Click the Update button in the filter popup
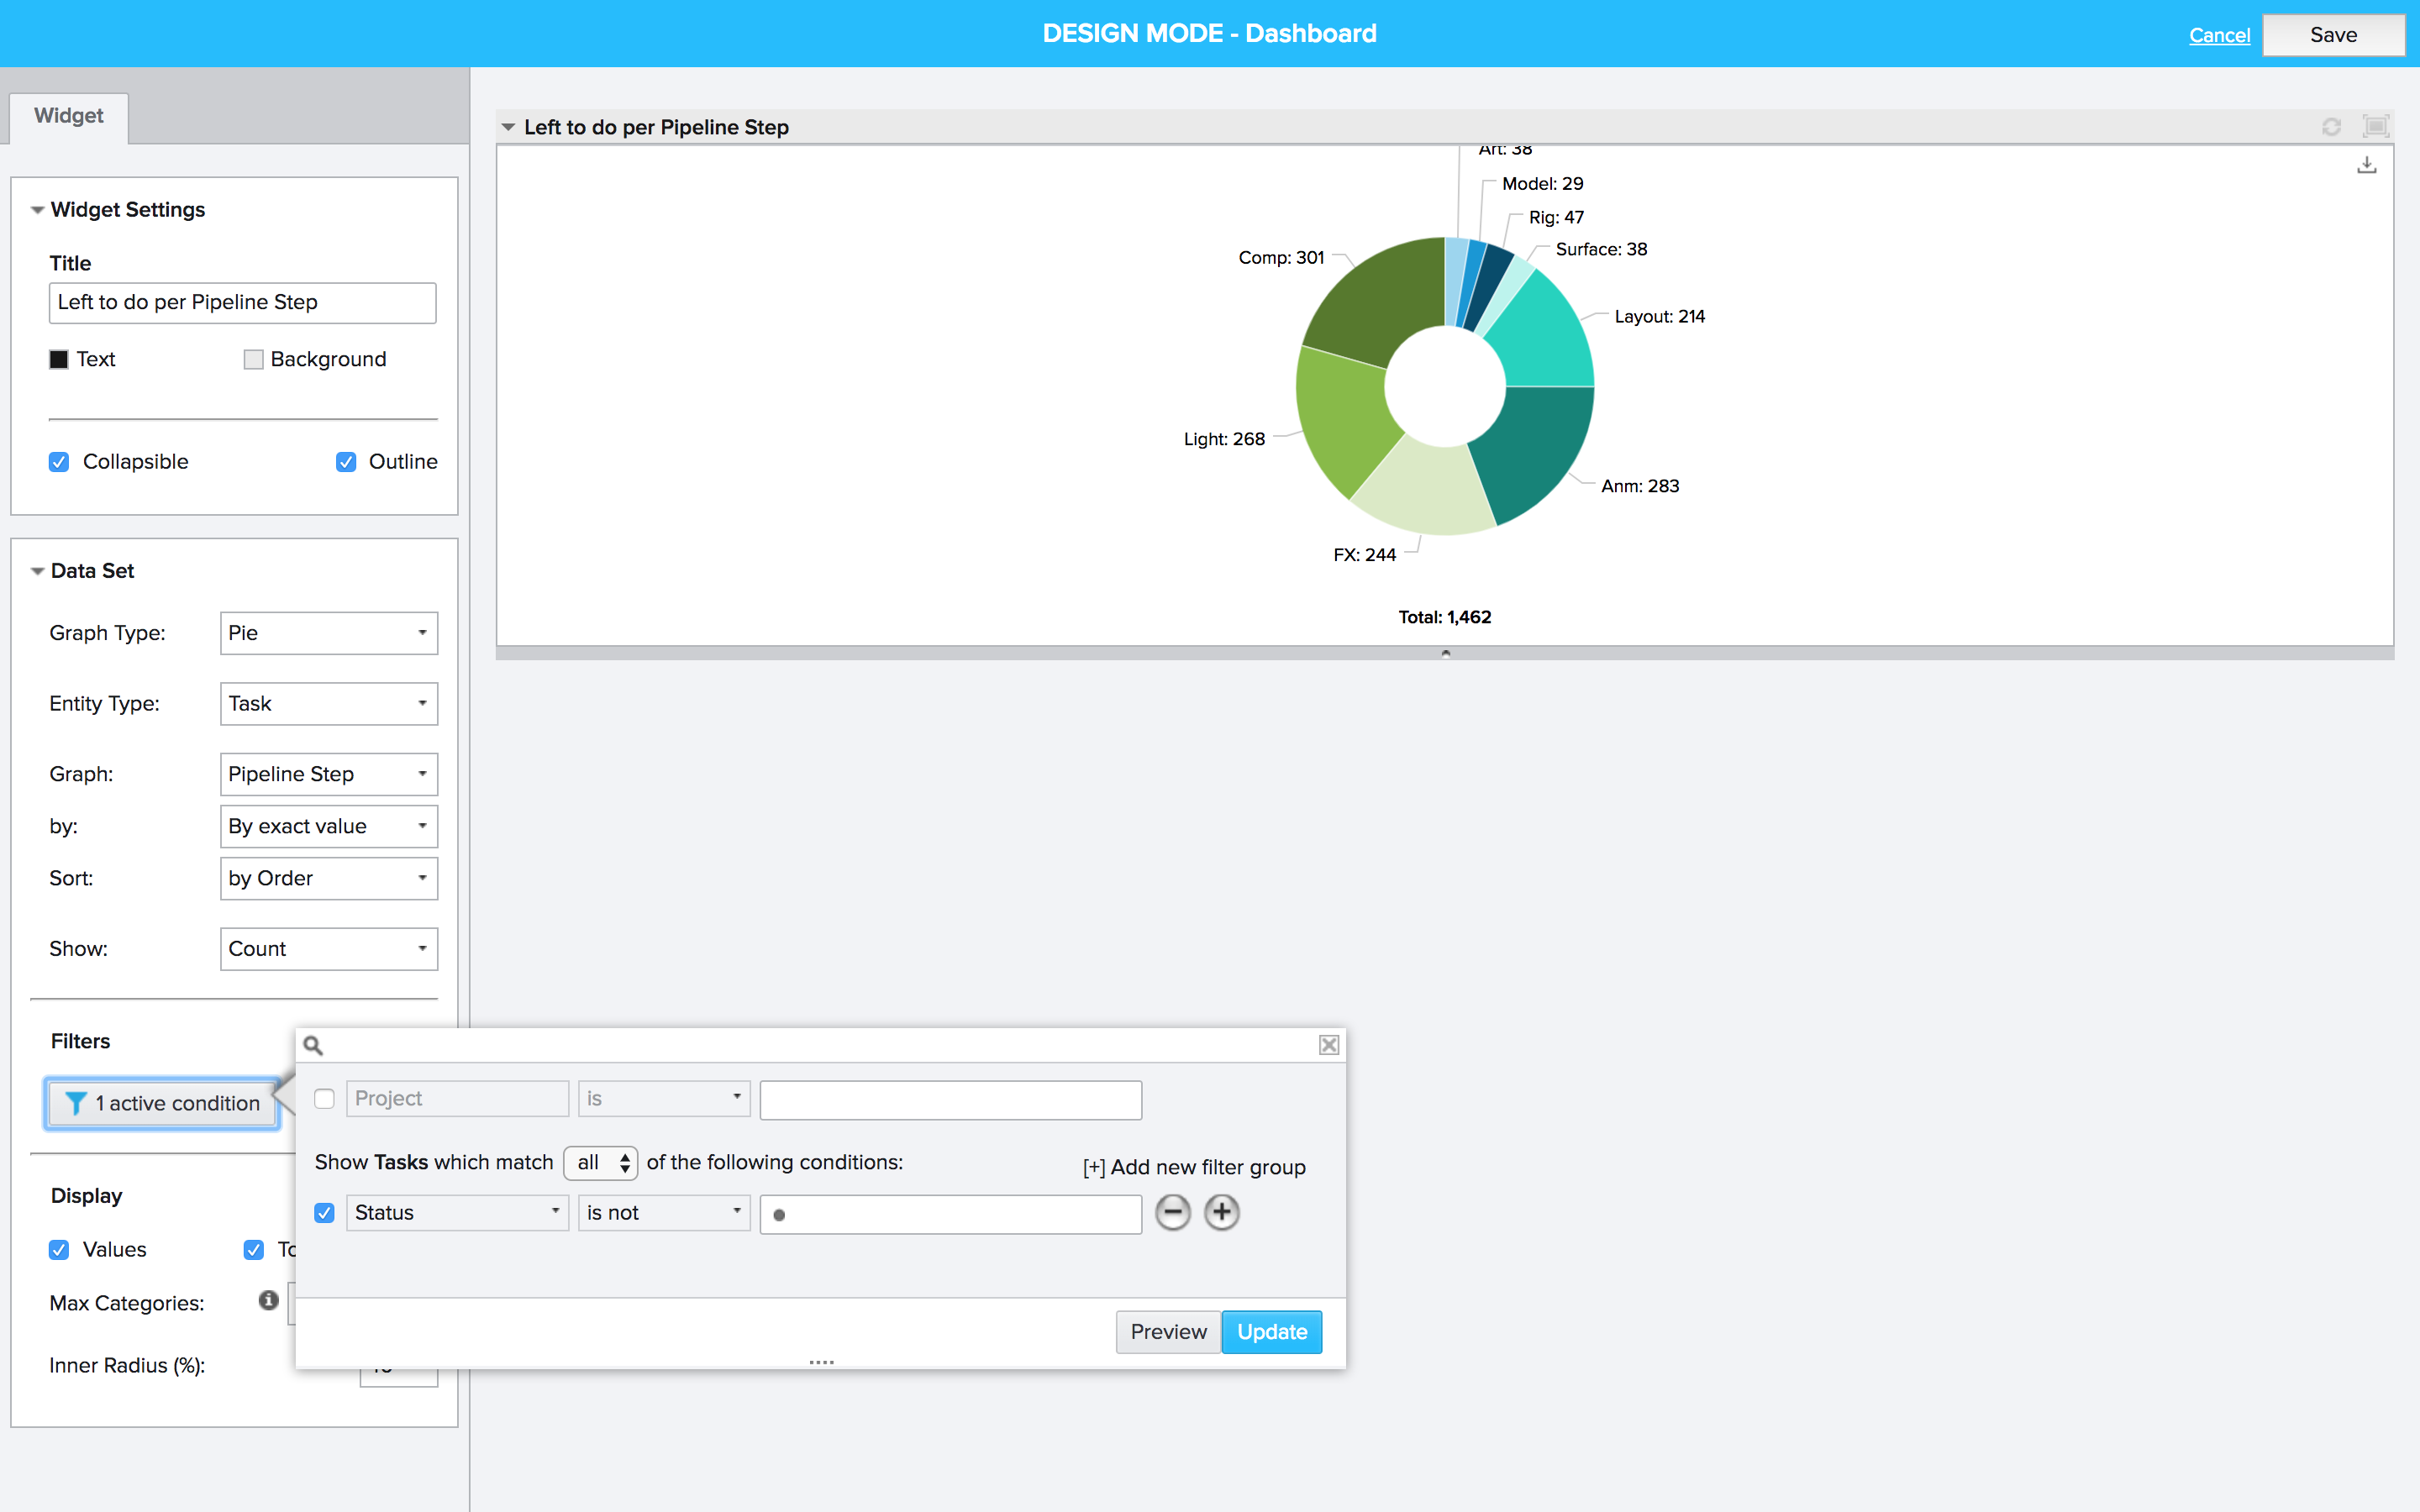This screenshot has width=2420, height=1512. pyautogui.click(x=1271, y=1331)
